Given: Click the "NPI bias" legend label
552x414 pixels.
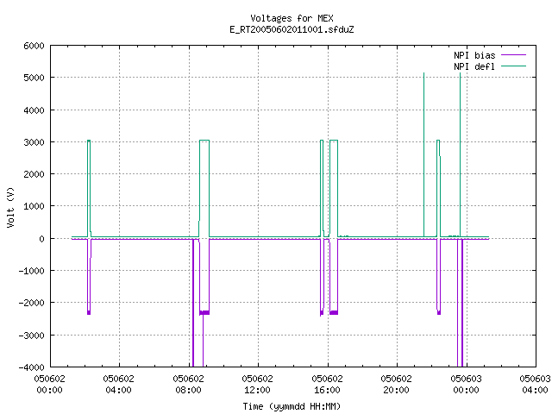Looking at the screenshot, I should click(474, 55).
